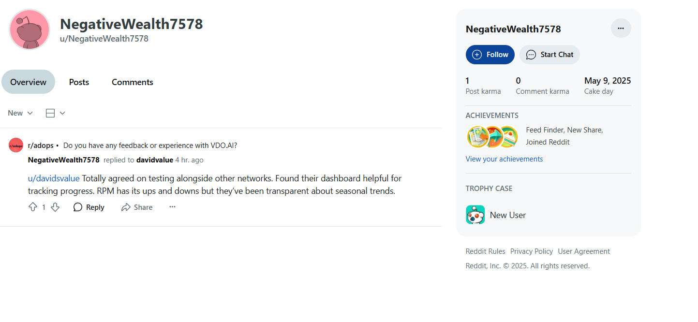Reply to the comment
This screenshot has height=322, width=698.
(x=89, y=207)
